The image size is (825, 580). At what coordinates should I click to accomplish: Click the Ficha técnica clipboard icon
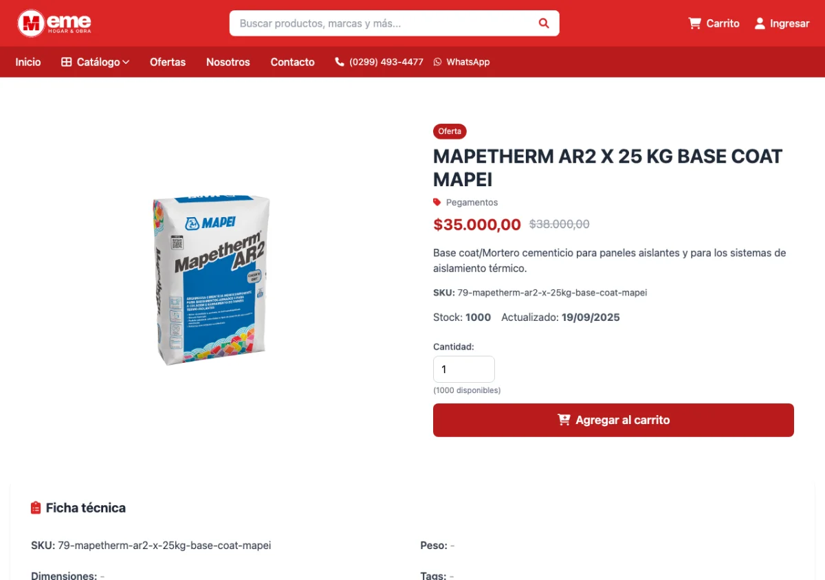coord(36,508)
